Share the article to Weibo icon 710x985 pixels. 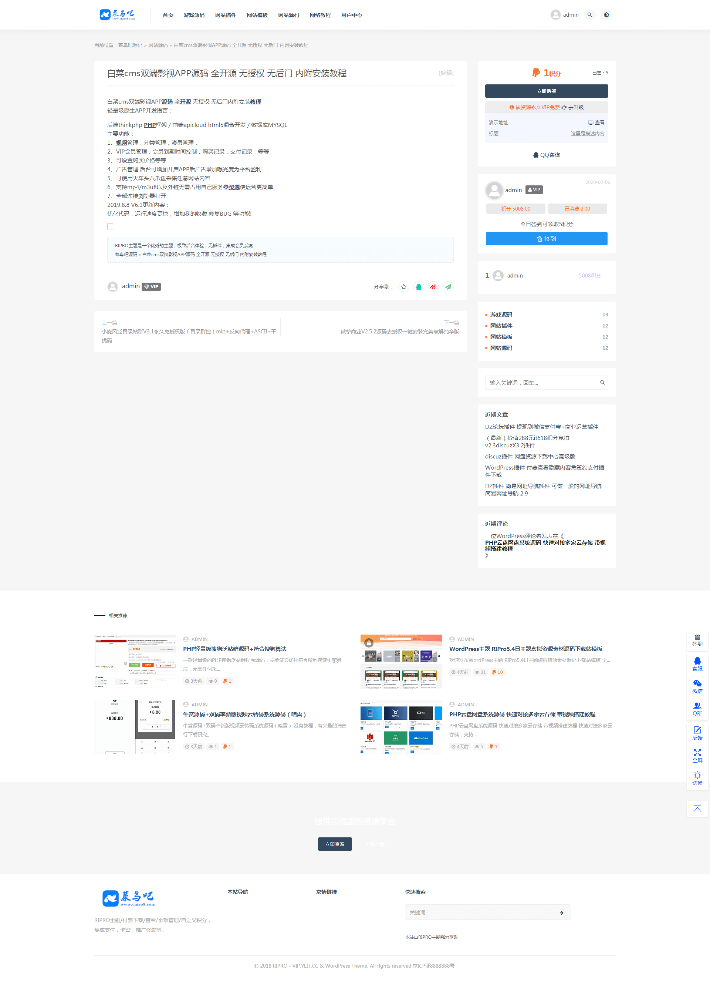(x=433, y=287)
